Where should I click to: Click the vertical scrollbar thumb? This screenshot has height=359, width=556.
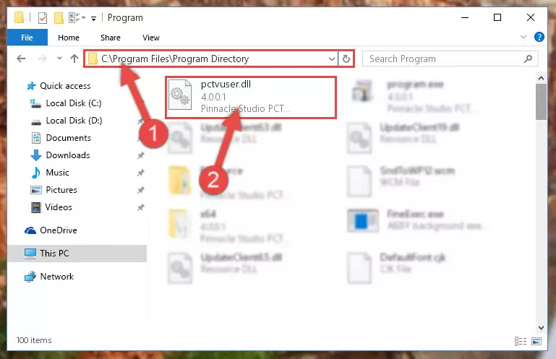[541, 102]
